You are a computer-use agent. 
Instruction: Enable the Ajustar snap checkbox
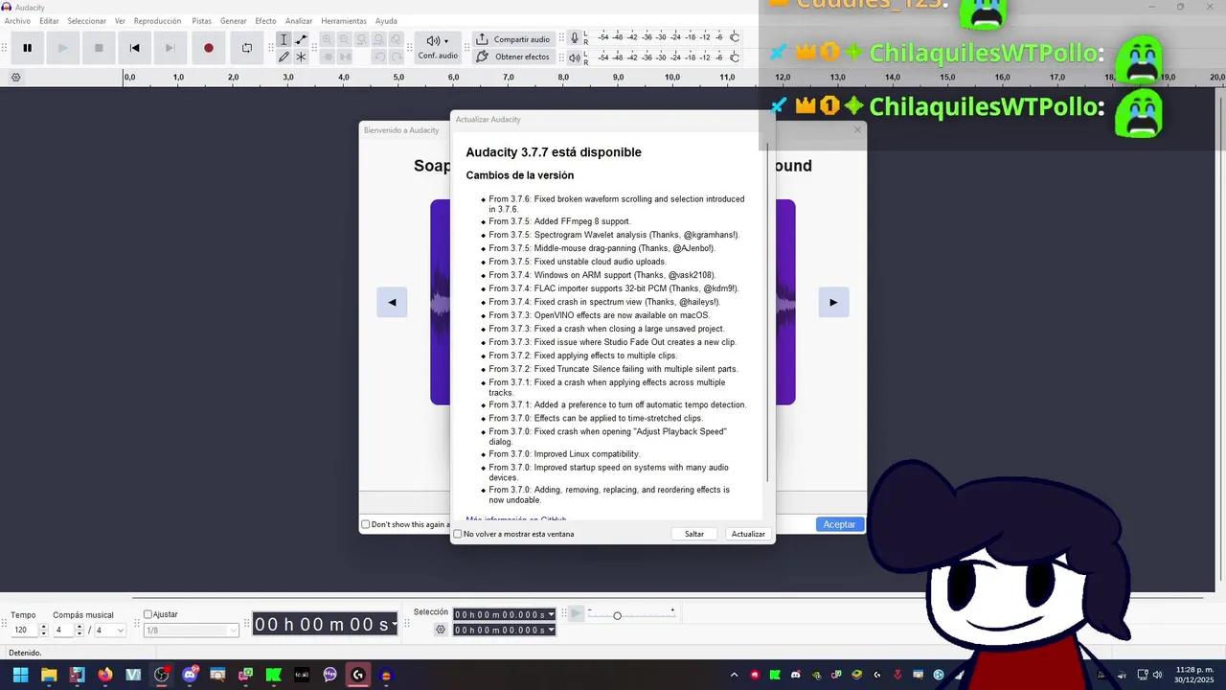click(x=148, y=614)
